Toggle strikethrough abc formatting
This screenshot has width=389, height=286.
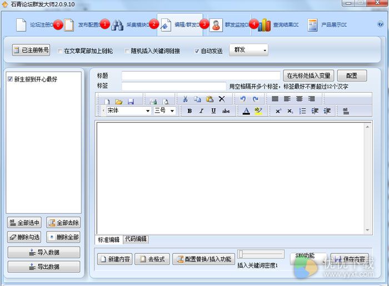coord(226,111)
